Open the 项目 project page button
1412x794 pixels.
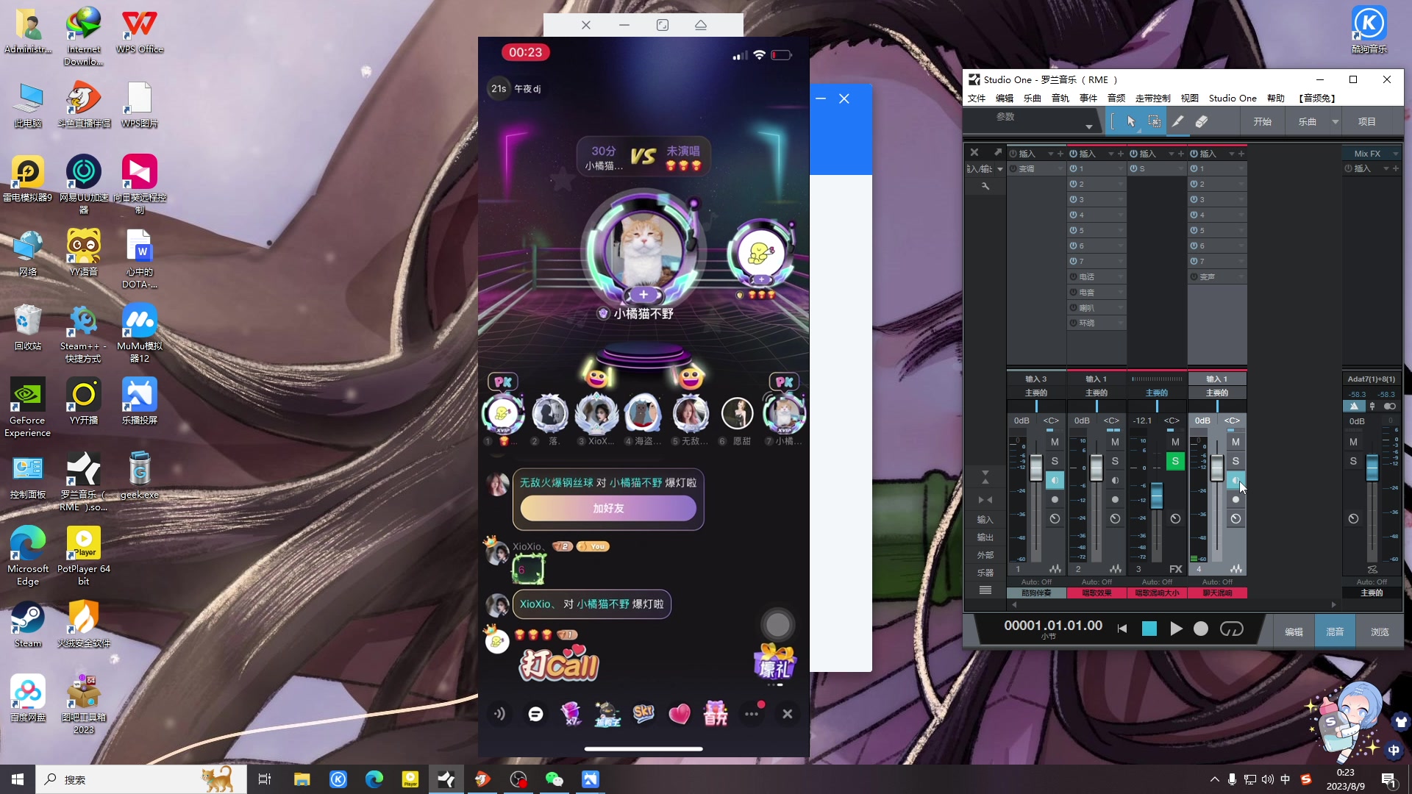1367,122
